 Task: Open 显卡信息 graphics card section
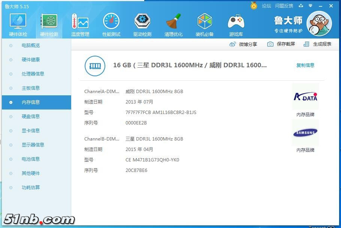click(31, 131)
